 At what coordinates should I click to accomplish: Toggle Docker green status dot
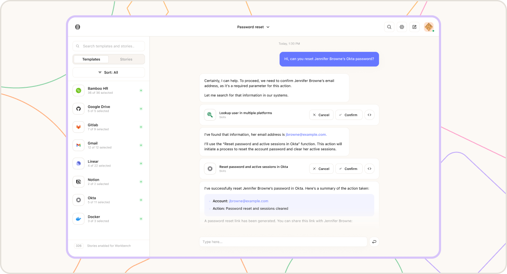(x=141, y=219)
